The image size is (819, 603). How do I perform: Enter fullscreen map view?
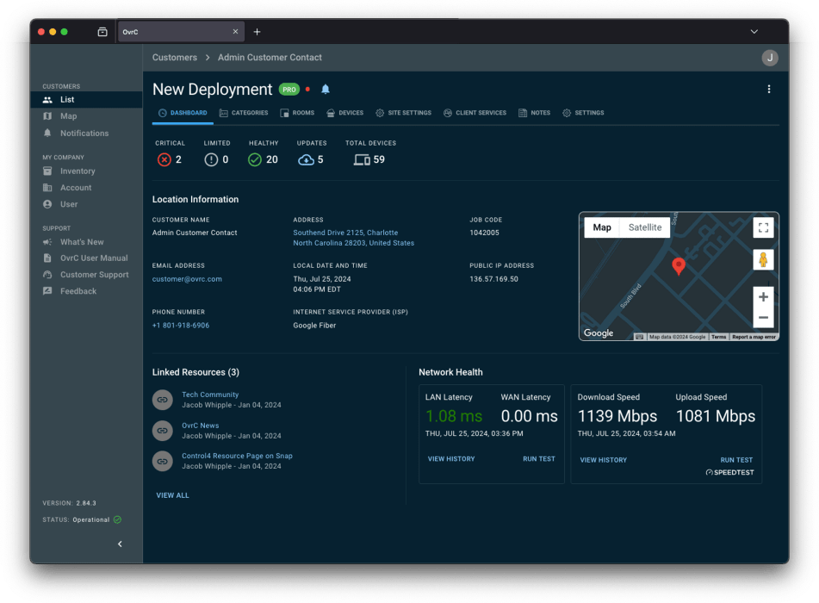point(762,227)
